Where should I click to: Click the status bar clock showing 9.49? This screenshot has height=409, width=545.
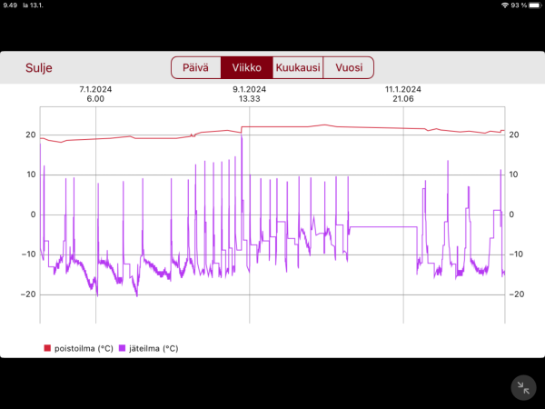10,5
